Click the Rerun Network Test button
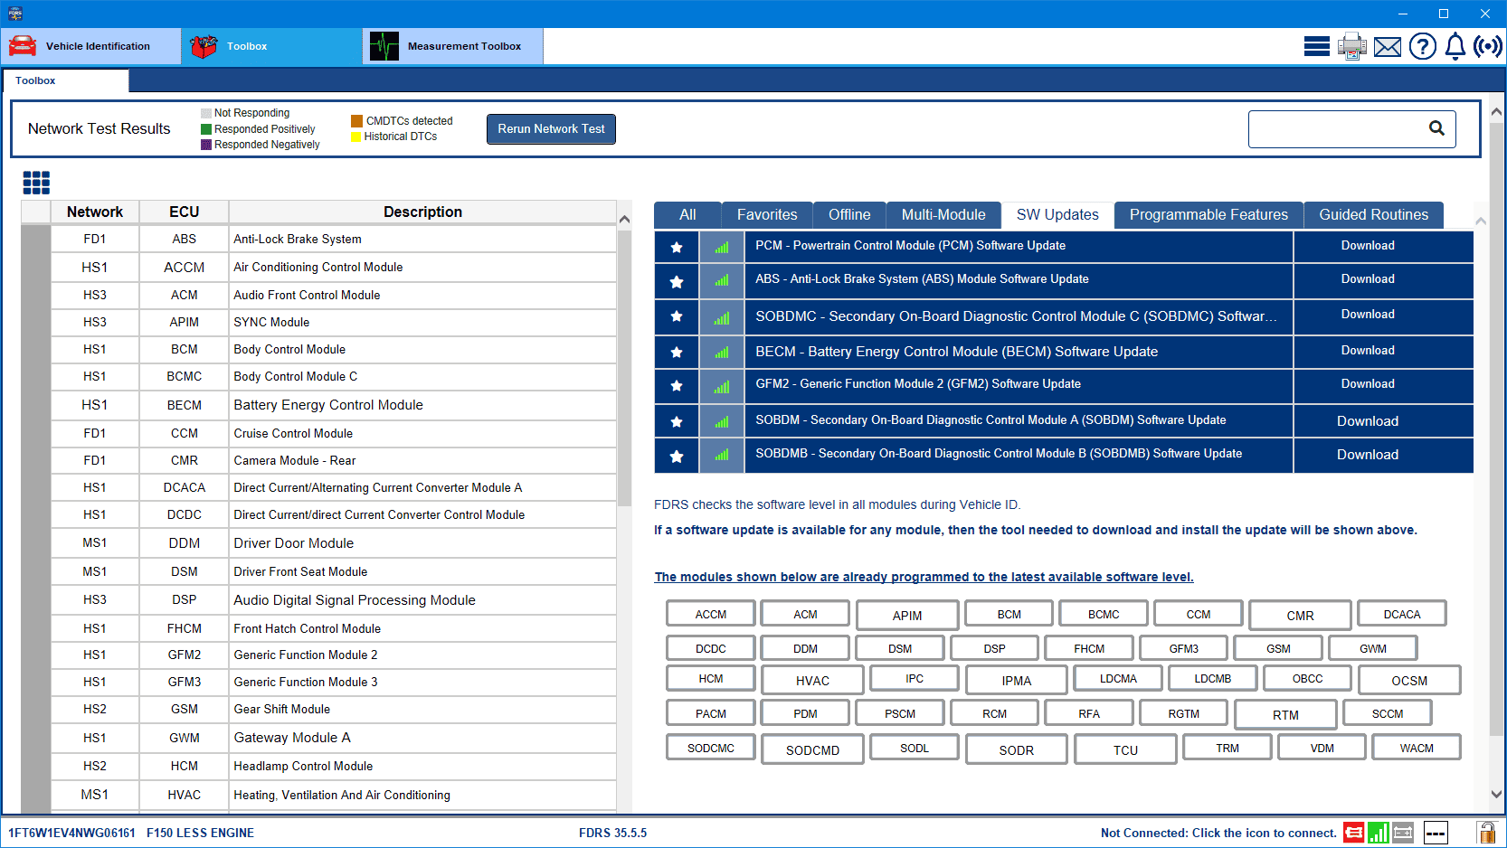Image resolution: width=1507 pixels, height=848 pixels. coord(551,129)
